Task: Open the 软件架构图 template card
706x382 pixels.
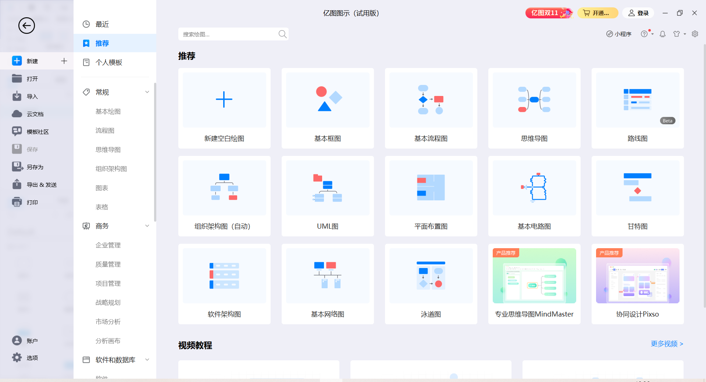Action: [x=224, y=284]
